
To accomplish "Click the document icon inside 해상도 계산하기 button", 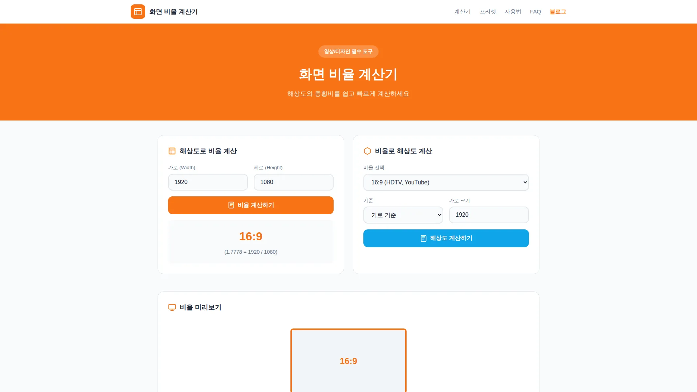I will [x=423, y=238].
